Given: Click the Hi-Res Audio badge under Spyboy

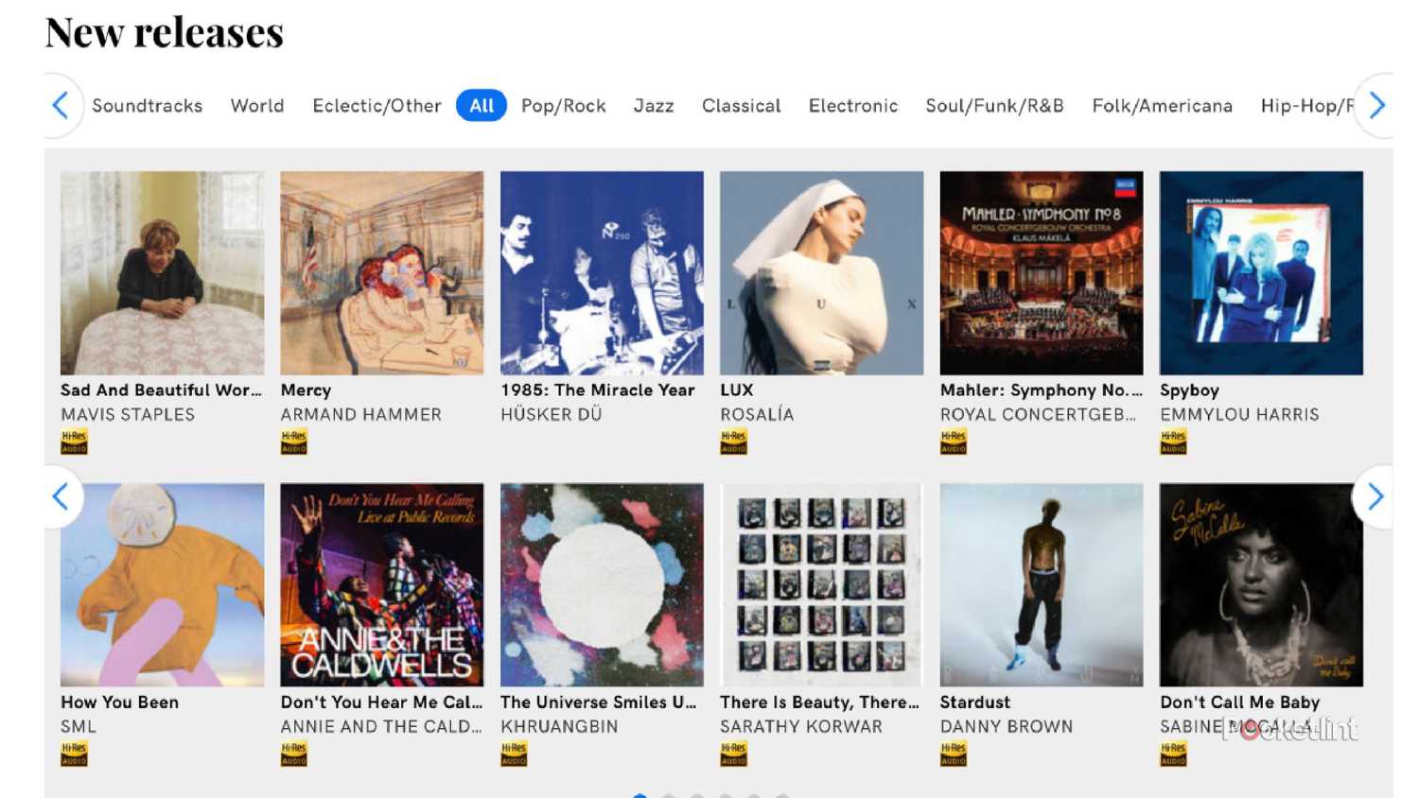Looking at the screenshot, I should click(x=1173, y=441).
